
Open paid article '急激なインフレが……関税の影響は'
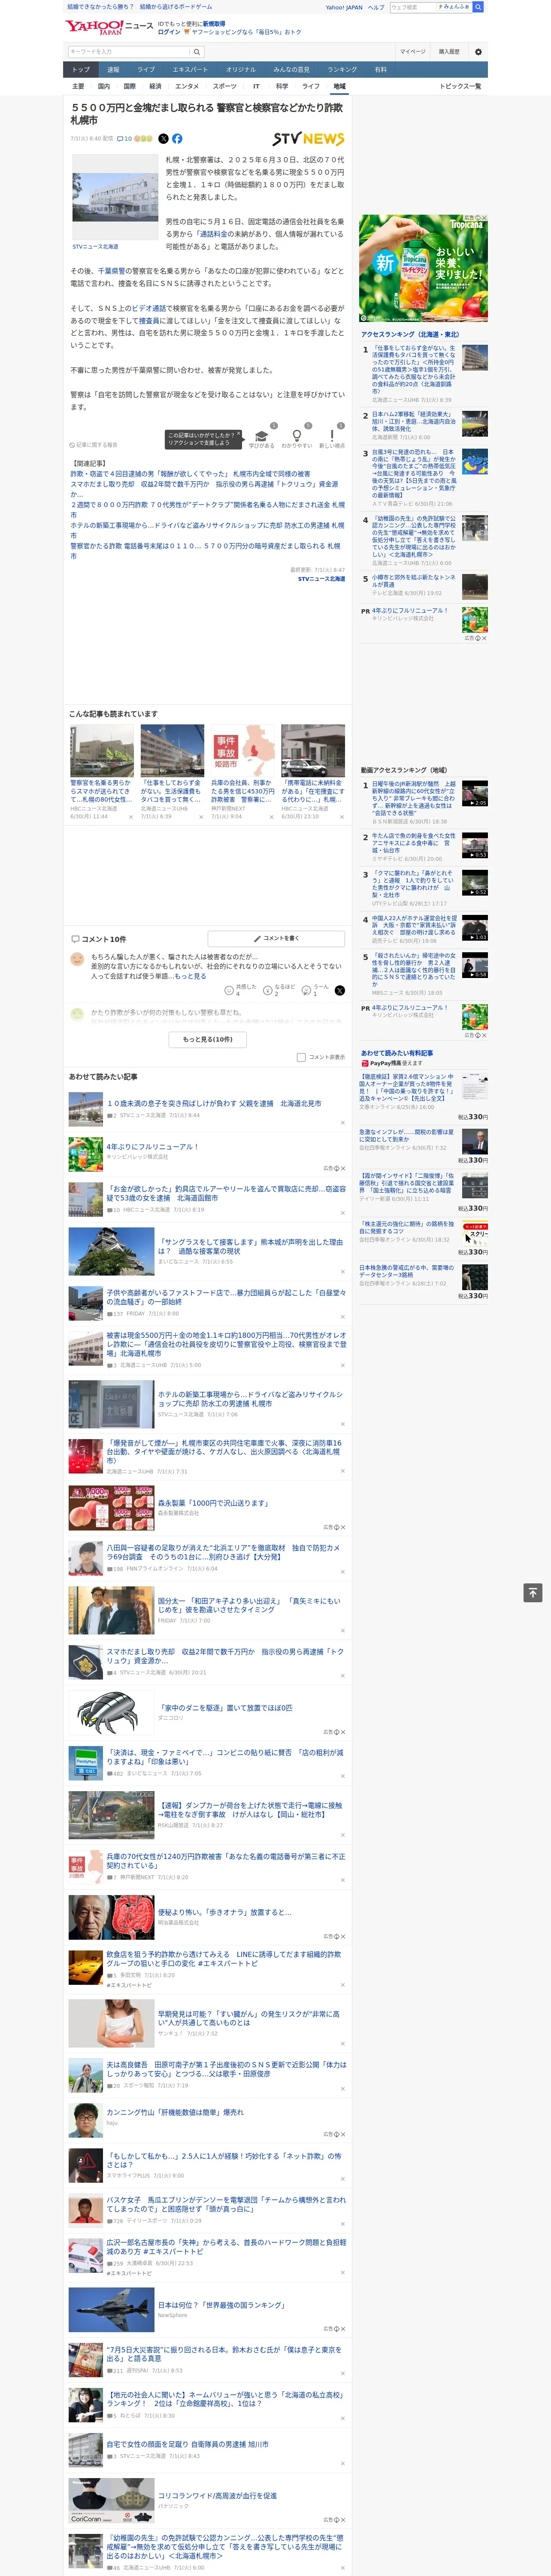(x=407, y=1135)
